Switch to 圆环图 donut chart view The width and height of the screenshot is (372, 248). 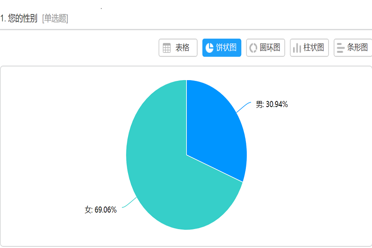tap(265, 48)
